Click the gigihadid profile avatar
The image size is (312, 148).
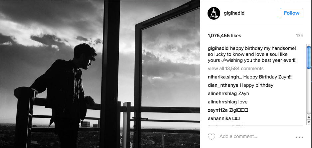pyautogui.click(x=214, y=13)
